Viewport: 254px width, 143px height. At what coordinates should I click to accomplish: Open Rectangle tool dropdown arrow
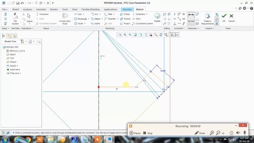point(89,19)
